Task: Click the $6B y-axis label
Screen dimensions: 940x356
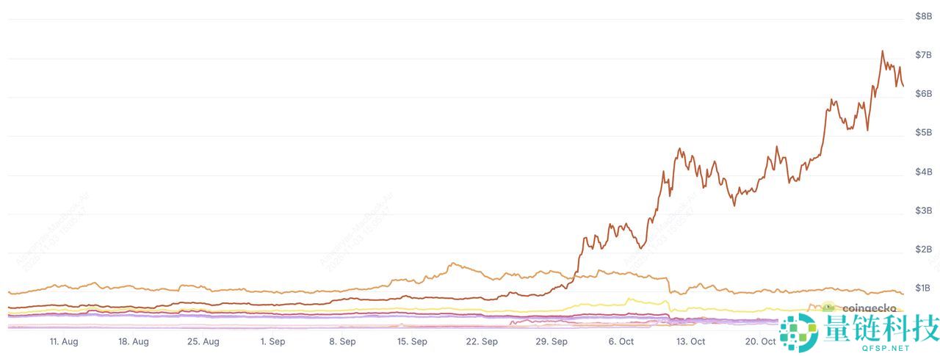Action: pos(923,94)
